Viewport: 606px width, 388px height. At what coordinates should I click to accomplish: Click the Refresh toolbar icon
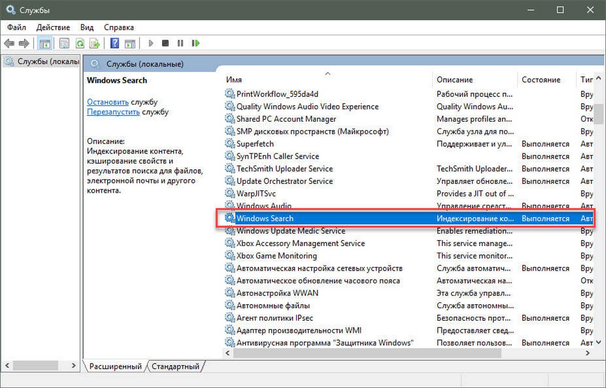tap(79, 43)
